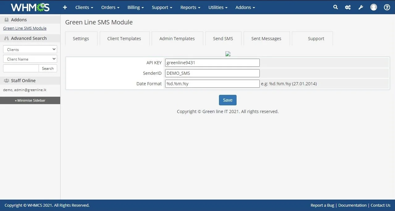The width and height of the screenshot is (395, 211).
Task: Click the automation gears icon
Action: (x=348, y=7)
